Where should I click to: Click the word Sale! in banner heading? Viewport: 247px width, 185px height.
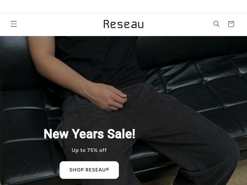click(x=121, y=134)
